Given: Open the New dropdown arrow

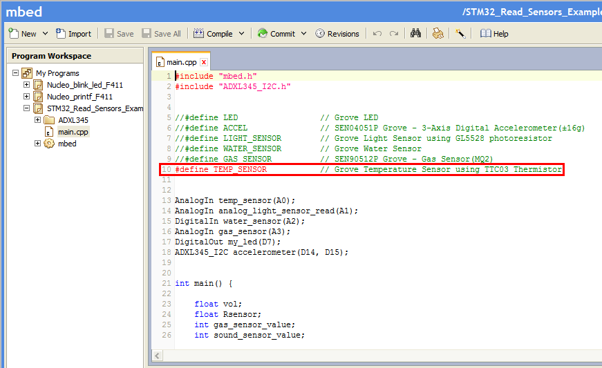Looking at the screenshot, I should 46,33.
